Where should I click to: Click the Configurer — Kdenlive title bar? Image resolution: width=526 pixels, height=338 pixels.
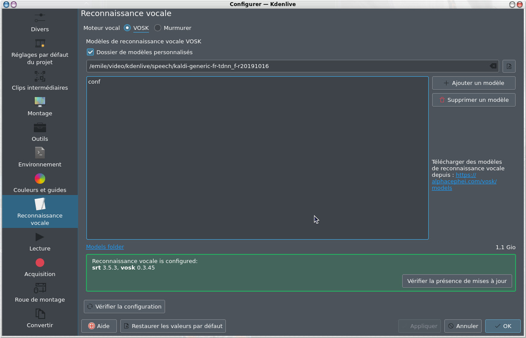263,4
